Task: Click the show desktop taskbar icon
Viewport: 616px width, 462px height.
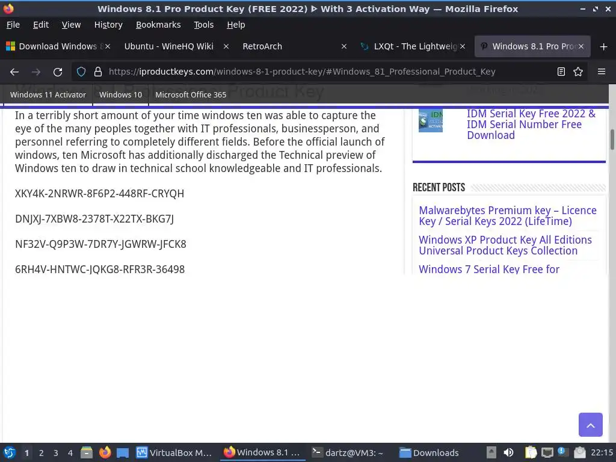Action: [123, 452]
